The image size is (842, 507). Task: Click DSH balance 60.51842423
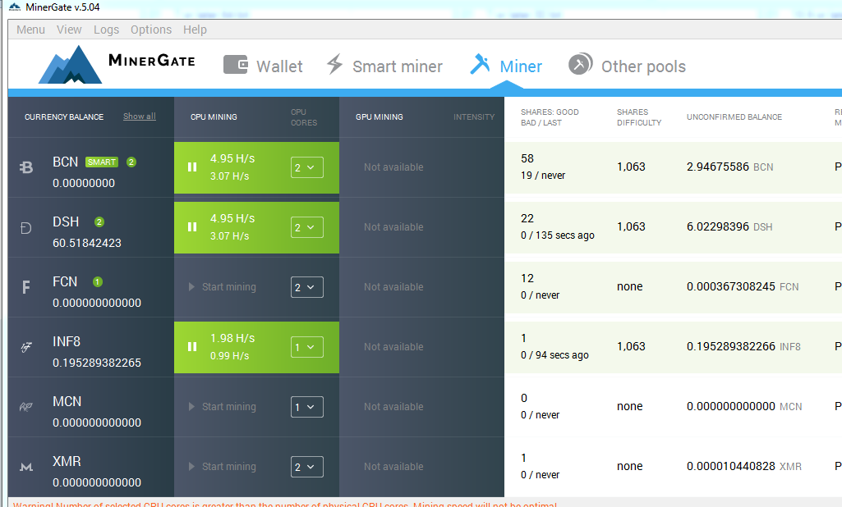point(87,243)
